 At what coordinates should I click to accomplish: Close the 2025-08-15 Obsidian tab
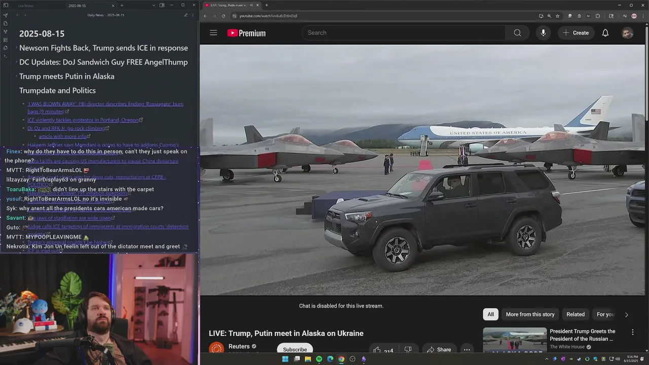coord(113,6)
